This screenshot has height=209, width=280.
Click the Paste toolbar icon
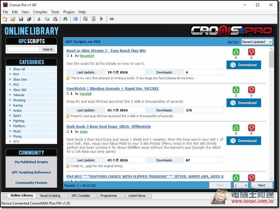click(x=55, y=19)
